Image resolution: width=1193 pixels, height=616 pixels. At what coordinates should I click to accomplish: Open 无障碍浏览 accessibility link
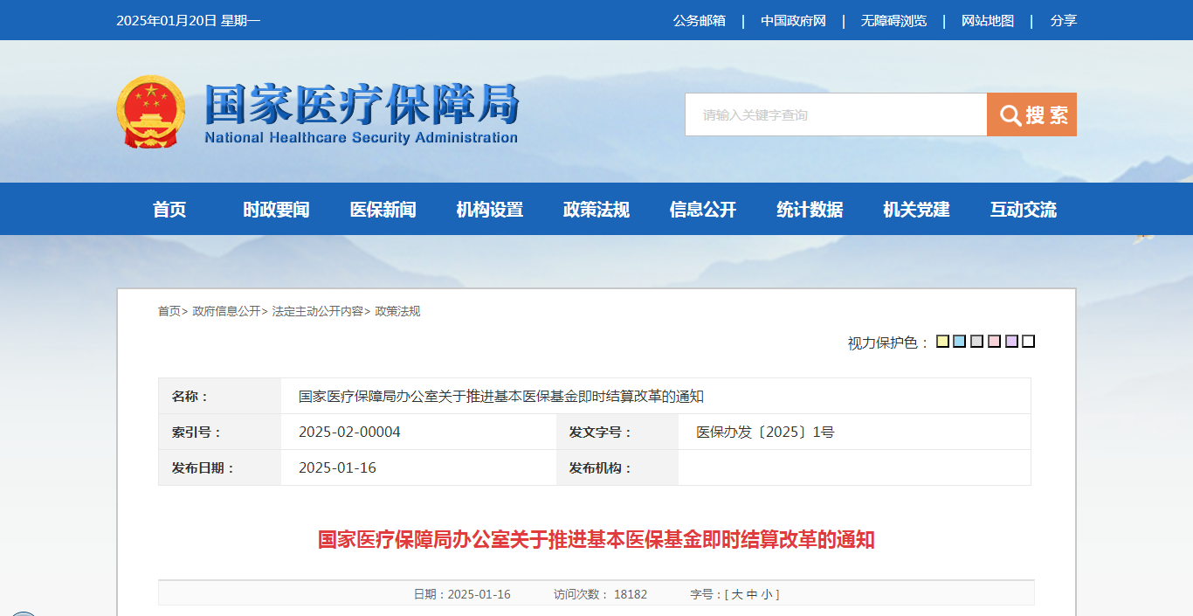pyautogui.click(x=893, y=20)
